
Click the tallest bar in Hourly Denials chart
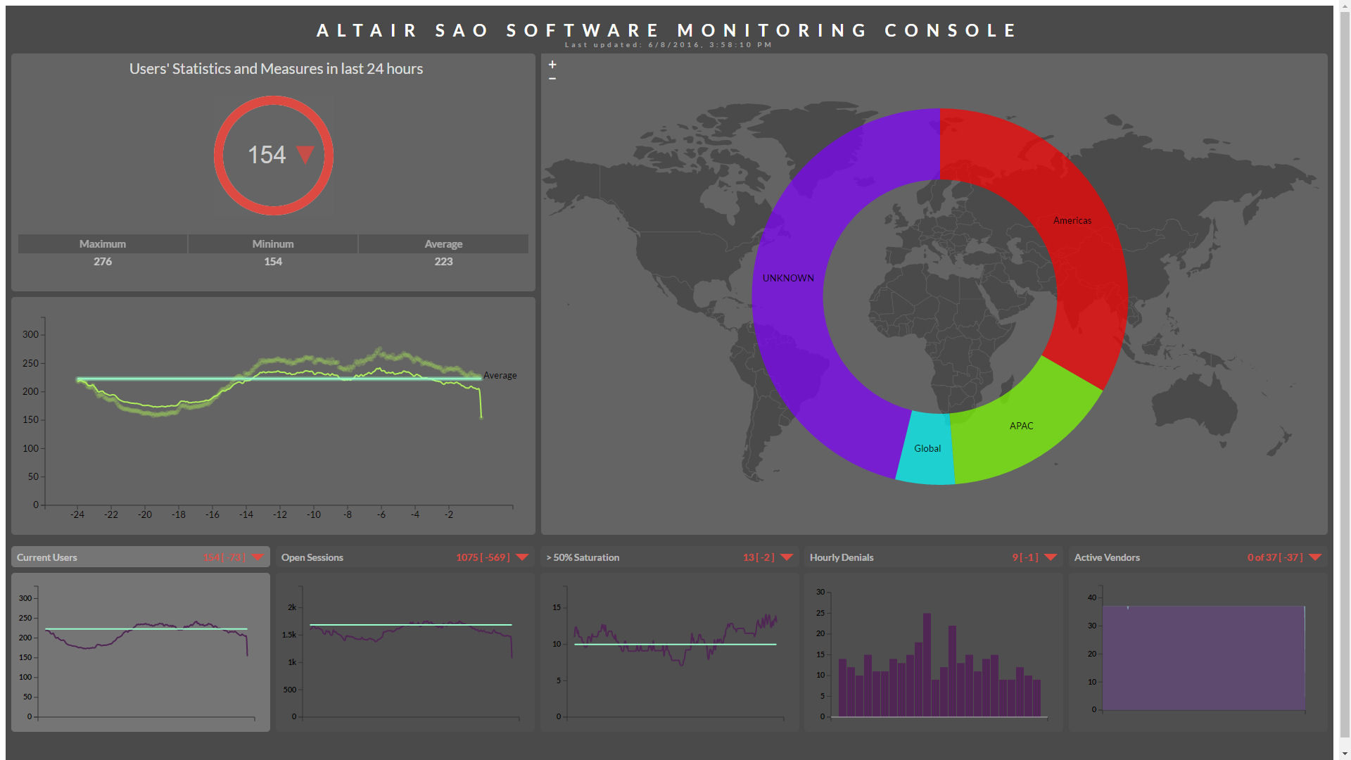[927, 665]
